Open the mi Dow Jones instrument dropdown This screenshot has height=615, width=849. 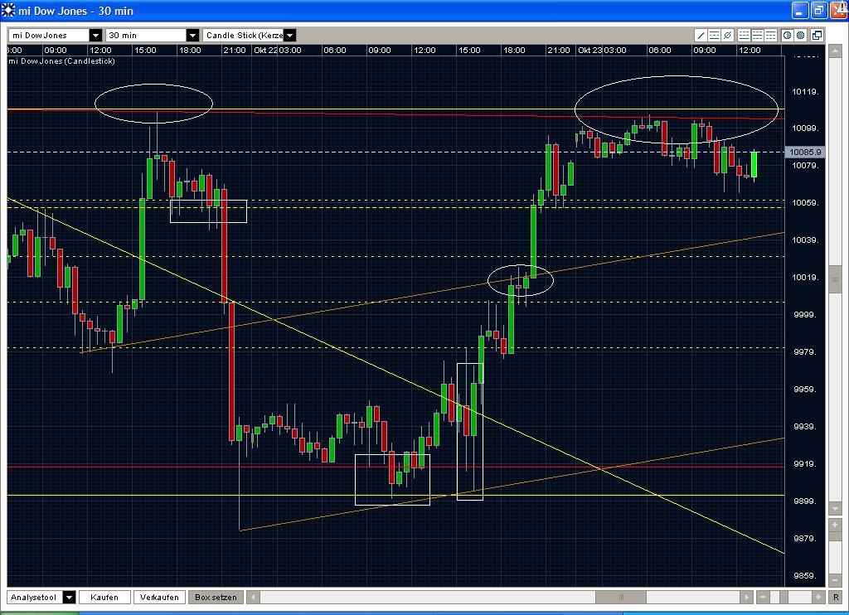coord(94,36)
